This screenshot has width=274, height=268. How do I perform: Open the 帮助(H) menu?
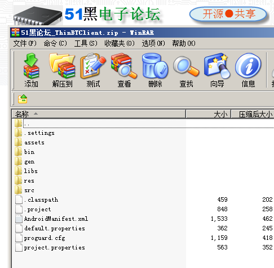point(184,43)
